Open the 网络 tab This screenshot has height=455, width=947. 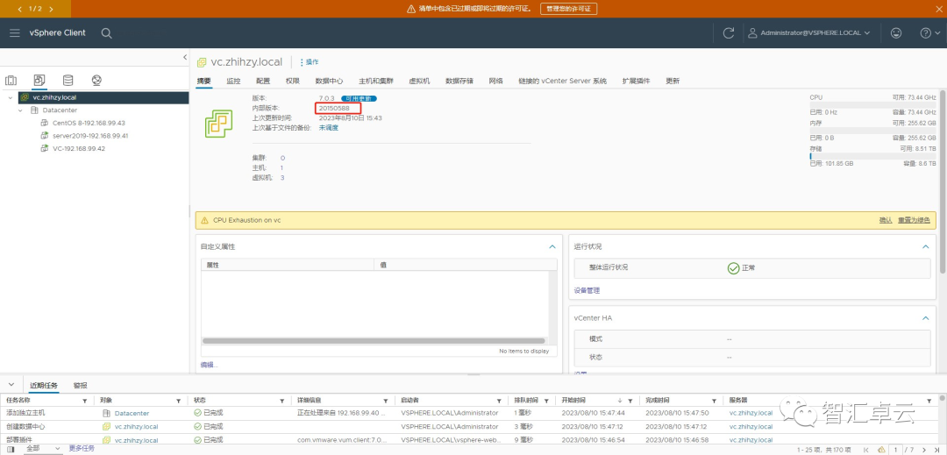click(x=495, y=81)
